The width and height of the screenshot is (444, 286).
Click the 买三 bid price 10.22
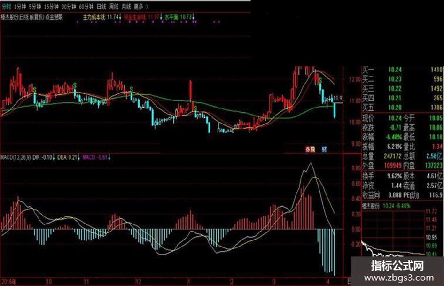click(x=395, y=89)
